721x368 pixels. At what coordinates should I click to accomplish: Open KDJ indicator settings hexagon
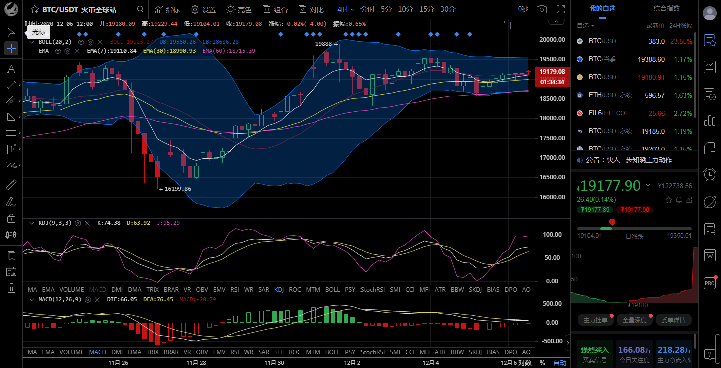78,223
